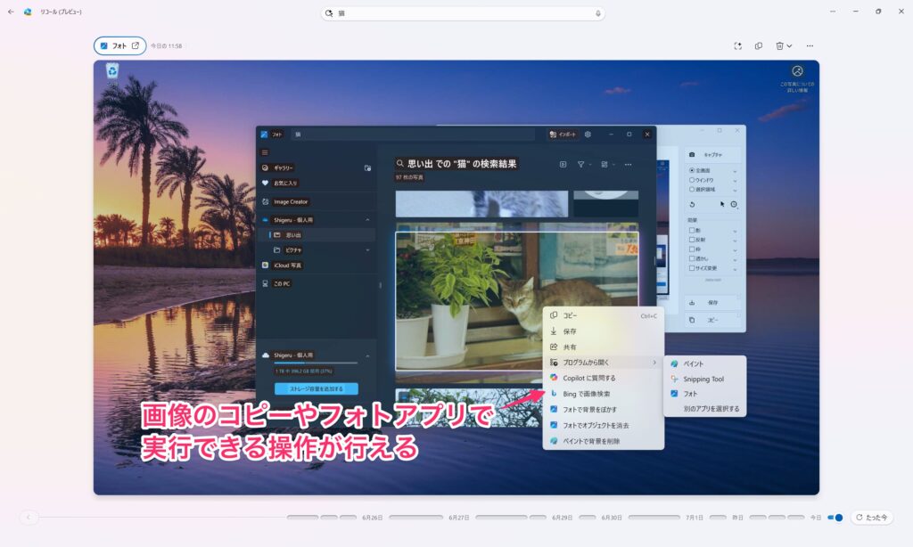
Task: Toggle the 反射 checkbox in capture window
Action: click(692, 240)
